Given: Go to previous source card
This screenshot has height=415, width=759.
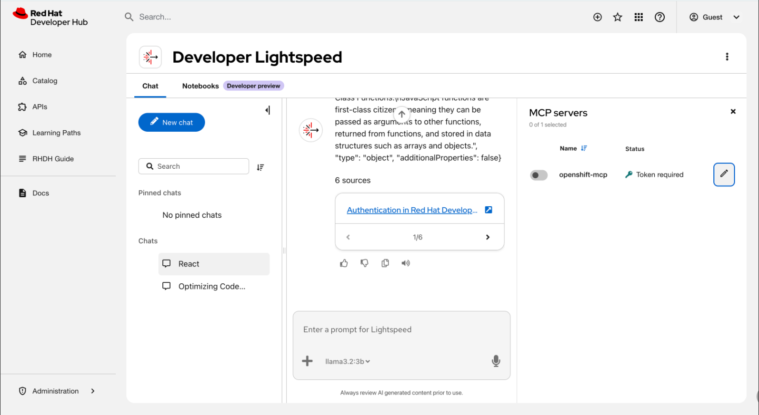Looking at the screenshot, I should tap(348, 237).
